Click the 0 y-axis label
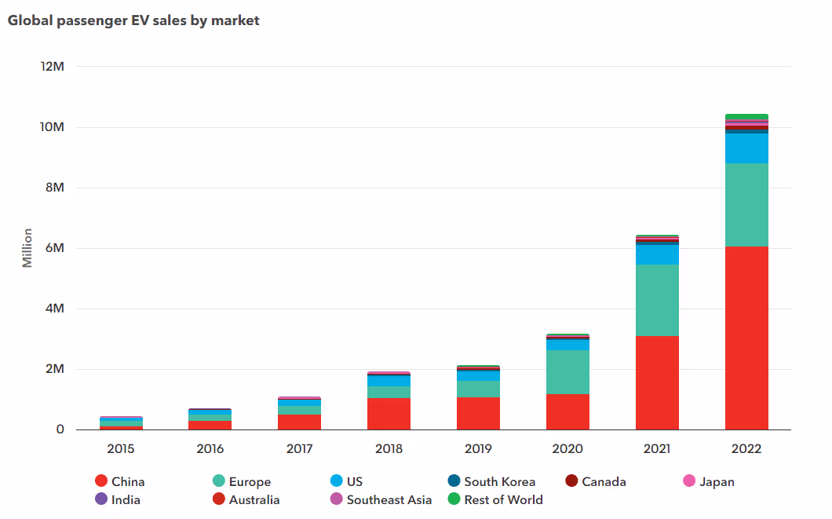Image resolution: width=832 pixels, height=519 pixels. 60,429
